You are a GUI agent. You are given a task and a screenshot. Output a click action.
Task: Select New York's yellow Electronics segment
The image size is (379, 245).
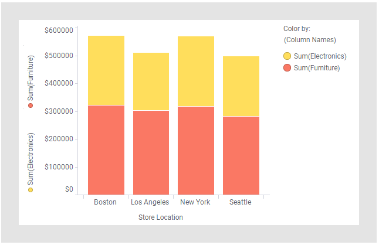coord(196,71)
